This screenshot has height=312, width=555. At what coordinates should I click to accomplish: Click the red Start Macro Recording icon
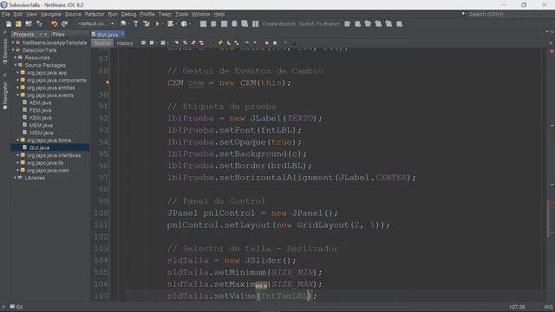click(x=266, y=43)
